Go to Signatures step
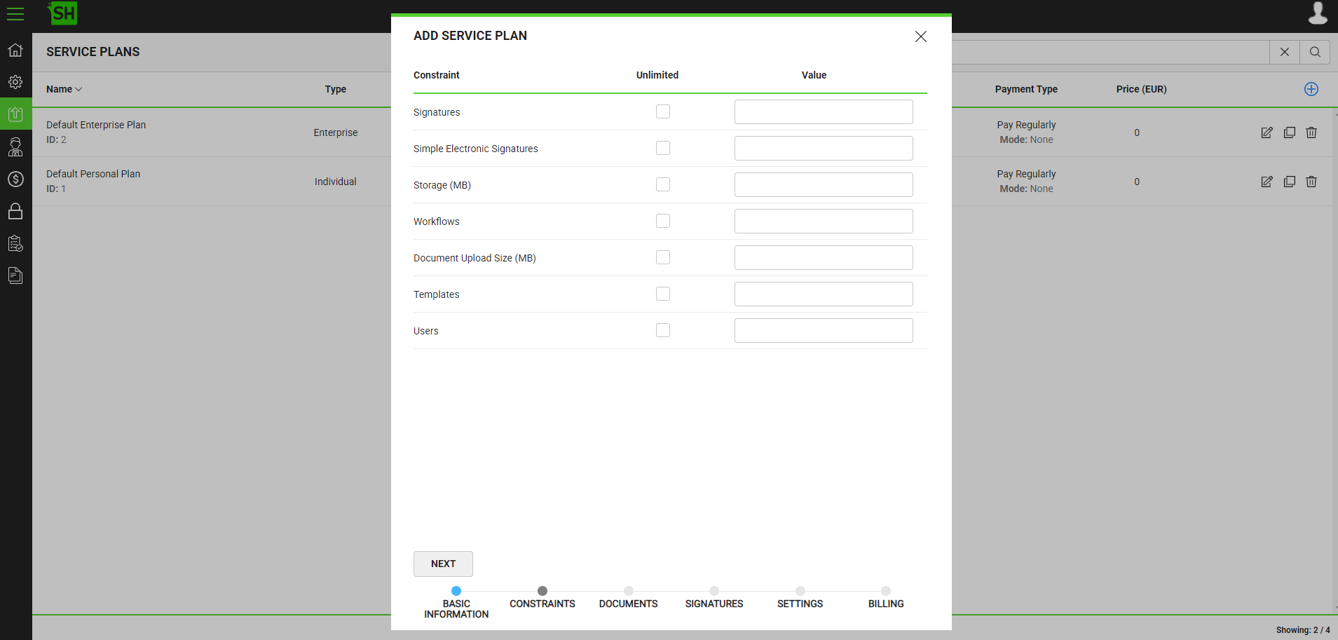1338x640 pixels. [714, 598]
